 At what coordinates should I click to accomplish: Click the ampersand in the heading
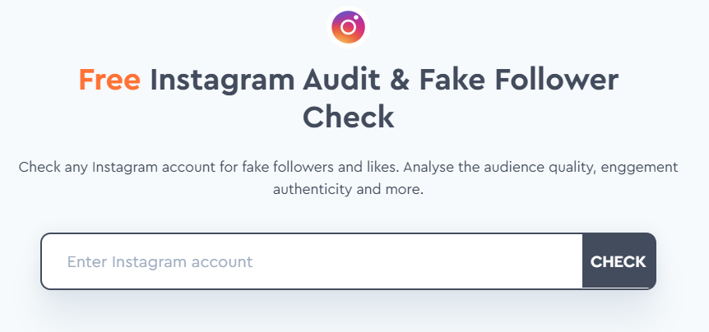coord(399,80)
